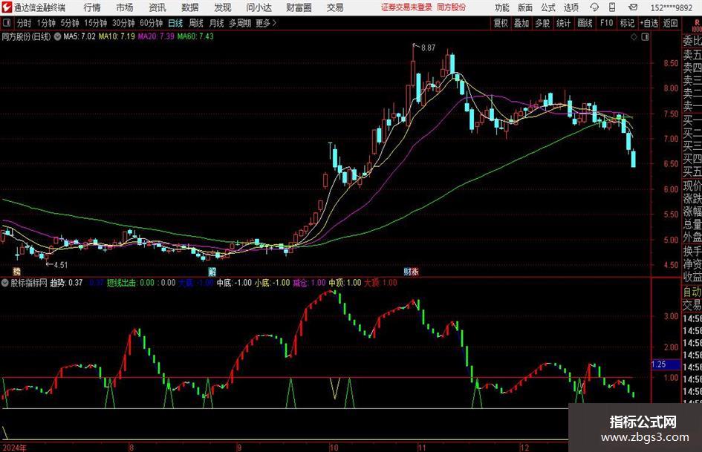Click the 榜 marker on the chart
Screen dimensions: 702x452
point(16,271)
